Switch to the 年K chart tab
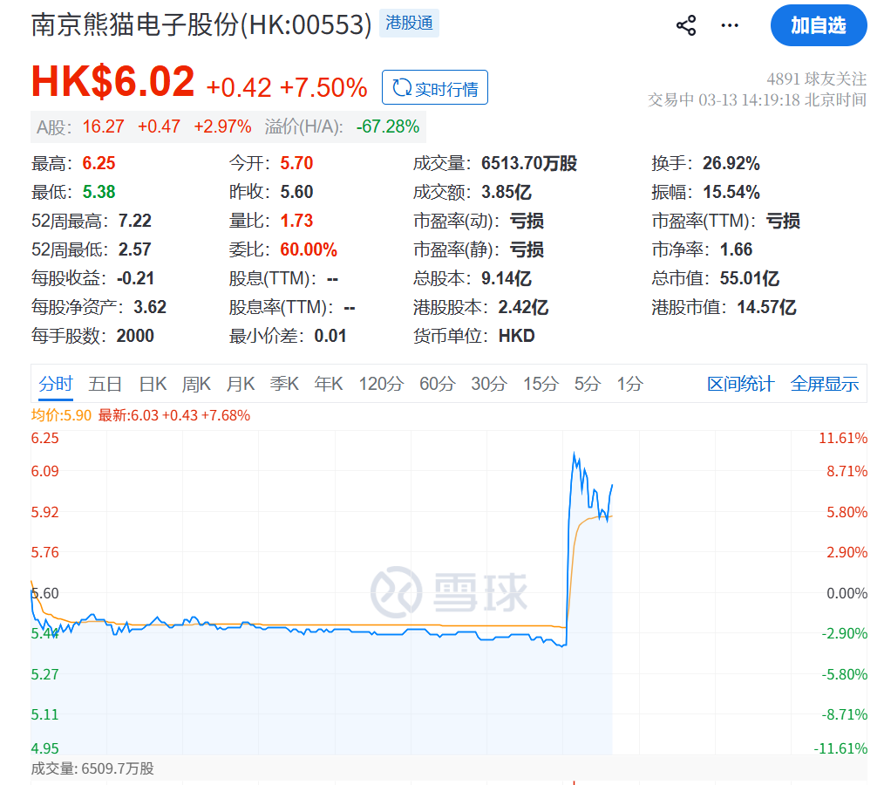The image size is (884, 785). (329, 384)
